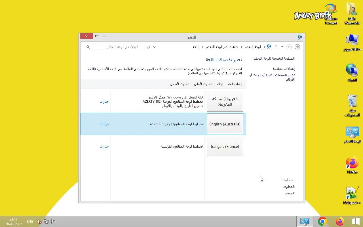Open خيارات for français (France)
The width and height of the screenshot is (363, 227).
(x=104, y=146)
